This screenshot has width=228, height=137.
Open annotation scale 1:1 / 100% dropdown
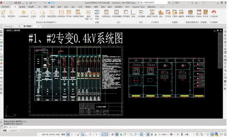[163, 134]
